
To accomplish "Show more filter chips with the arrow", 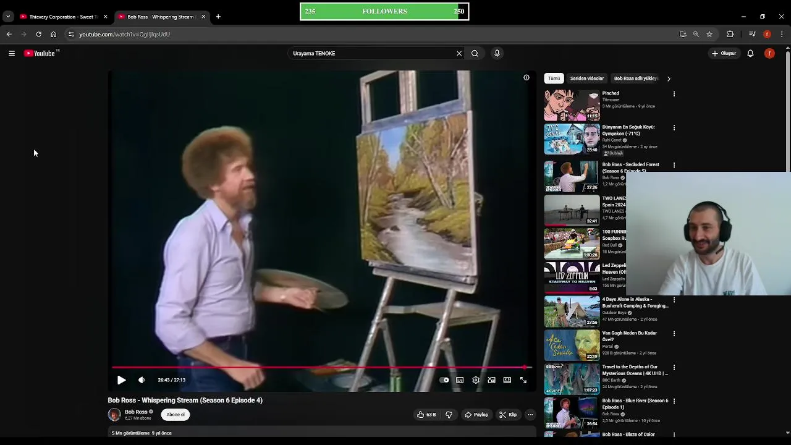I will click(669, 78).
